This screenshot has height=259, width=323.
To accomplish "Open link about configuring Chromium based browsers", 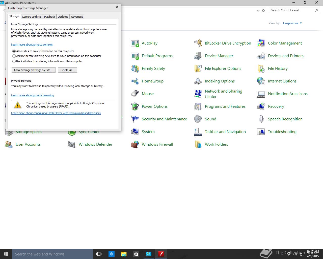I will tap(56, 113).
